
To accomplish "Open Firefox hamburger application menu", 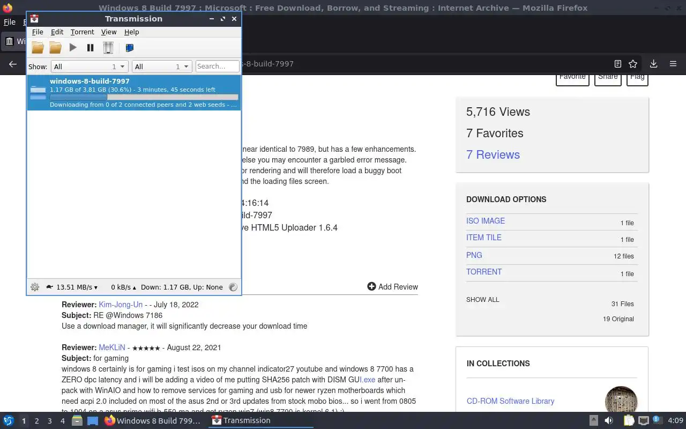I will 673,64.
